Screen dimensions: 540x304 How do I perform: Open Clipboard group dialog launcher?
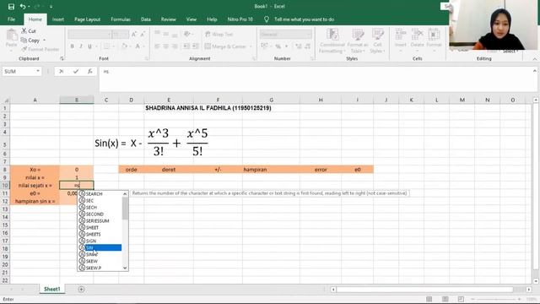62,58
